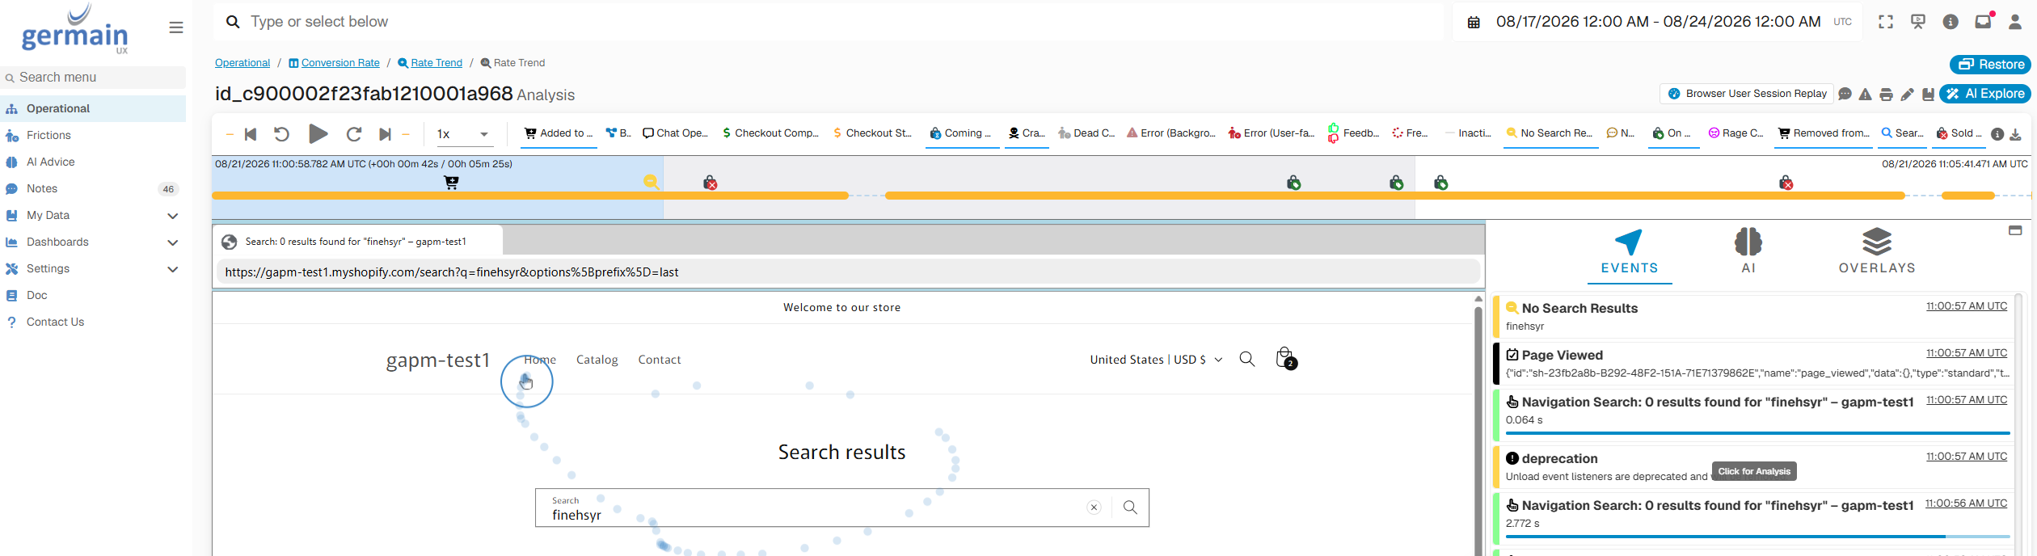Open Contact Us in the sidebar
Viewport: 2037px width, 556px height.
pyautogui.click(x=93, y=322)
